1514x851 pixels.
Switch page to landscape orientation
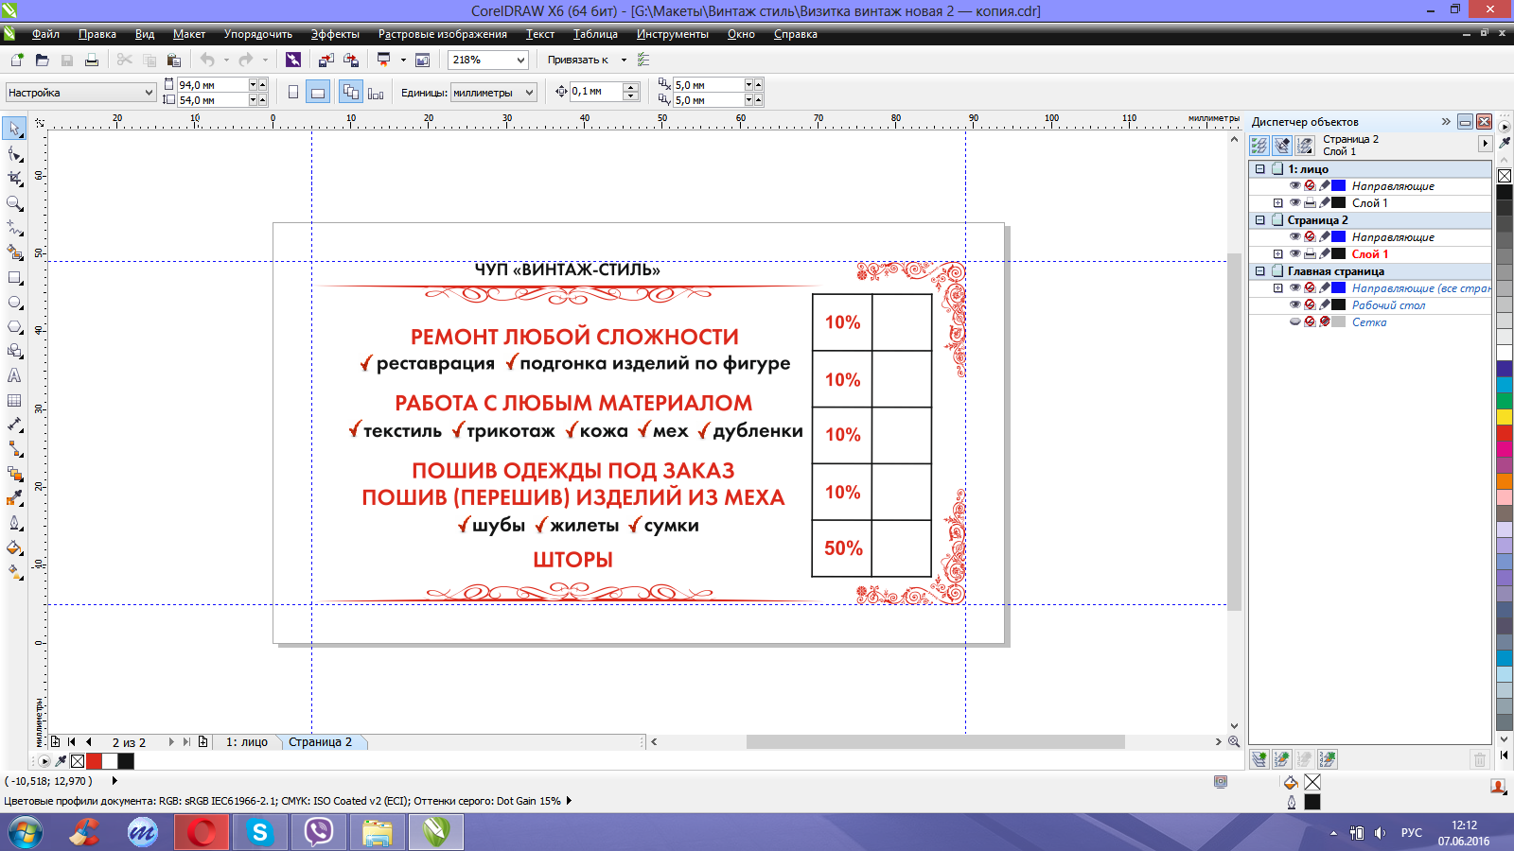coord(318,92)
